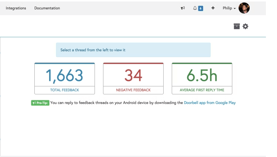Click the Average First Reply Time label
The height and width of the screenshot is (157, 277).
click(x=202, y=90)
